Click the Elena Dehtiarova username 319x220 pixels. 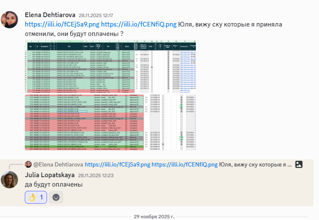50,15
